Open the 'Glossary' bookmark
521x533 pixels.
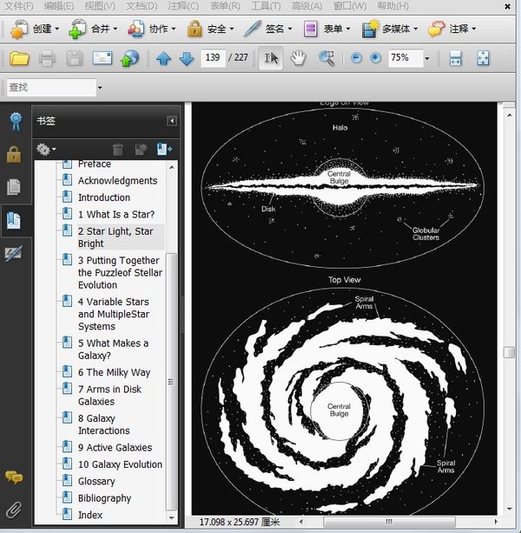click(96, 481)
